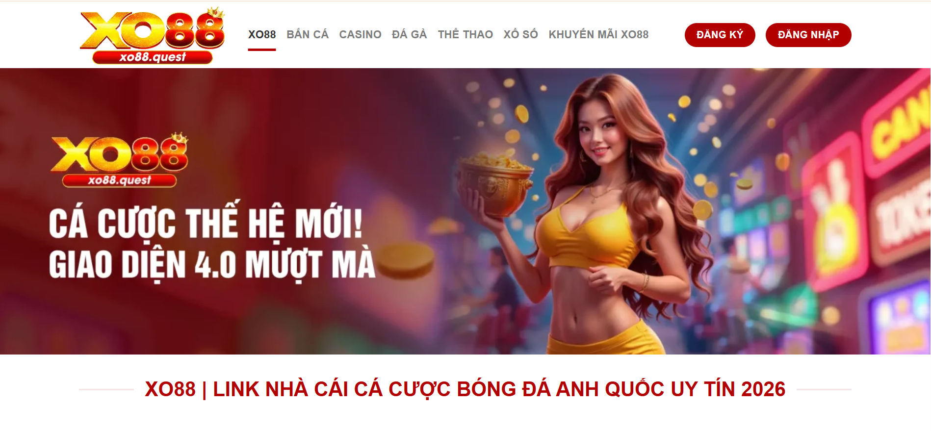Click the xo88.quest badge under the header logo
931x431 pixels.
pos(153,57)
